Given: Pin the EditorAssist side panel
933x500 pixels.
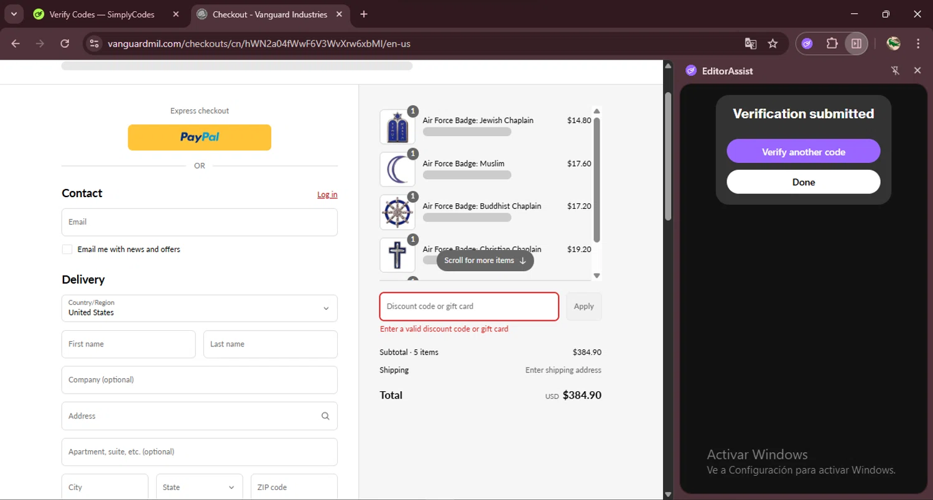Looking at the screenshot, I should click(895, 71).
